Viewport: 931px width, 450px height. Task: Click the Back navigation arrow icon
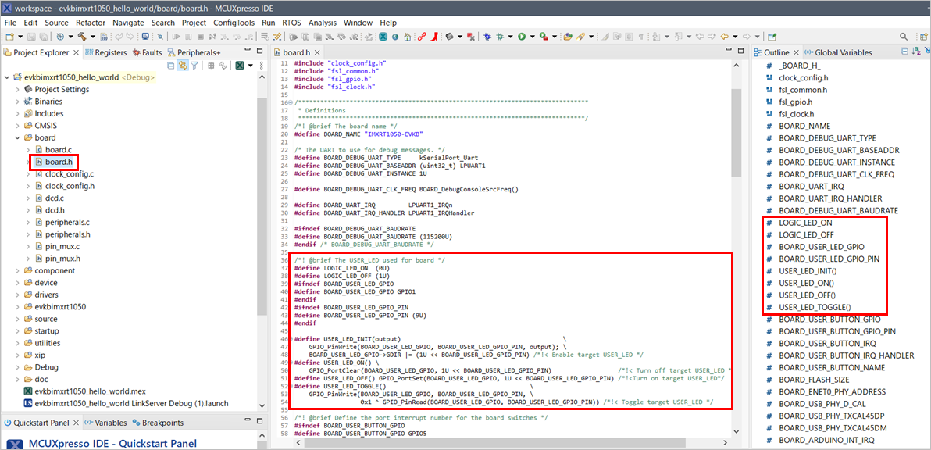click(x=724, y=36)
